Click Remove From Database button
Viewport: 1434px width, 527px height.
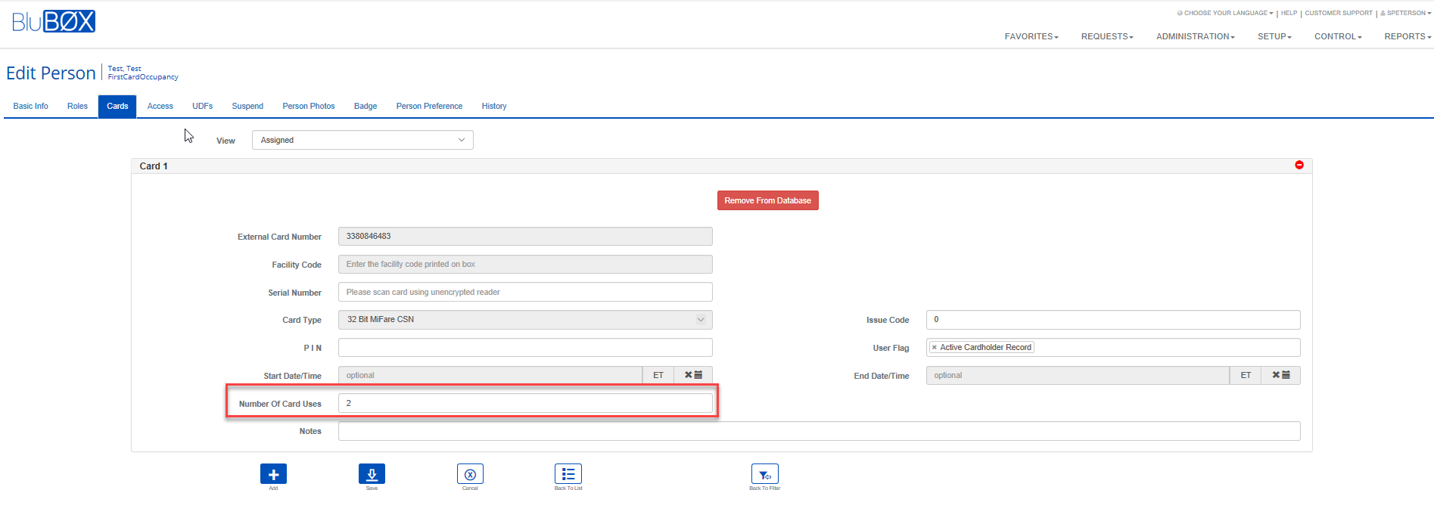coord(767,200)
